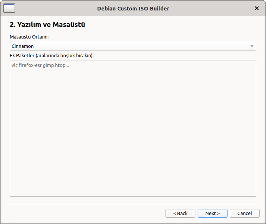The image size is (266, 224).
Task: Click the Masaüstü Ortamı label
Action: (29, 37)
